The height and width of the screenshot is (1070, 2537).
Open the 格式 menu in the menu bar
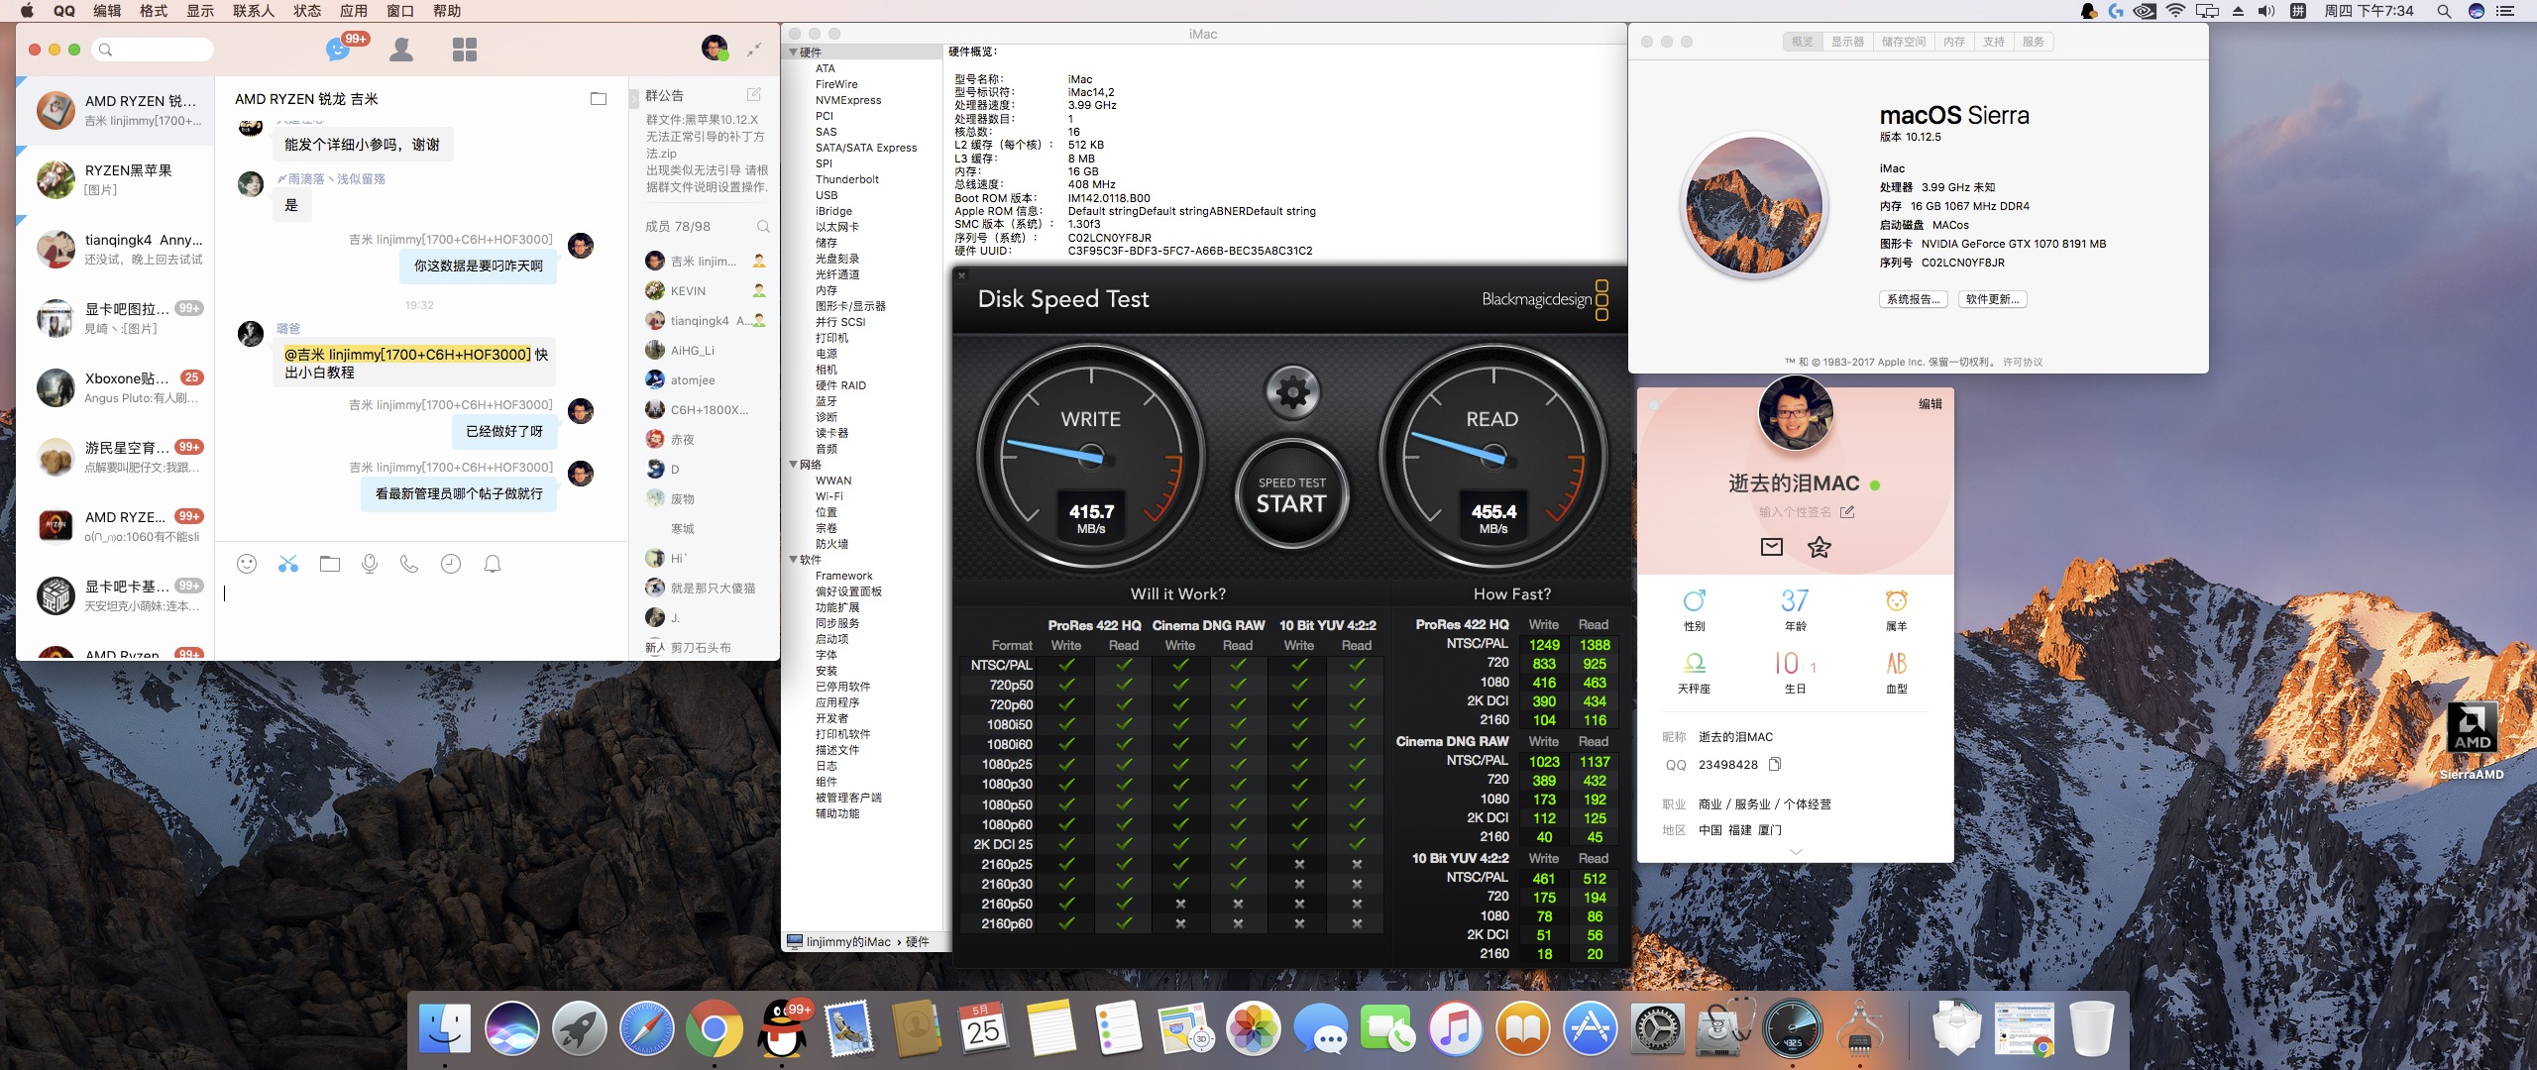(x=154, y=11)
